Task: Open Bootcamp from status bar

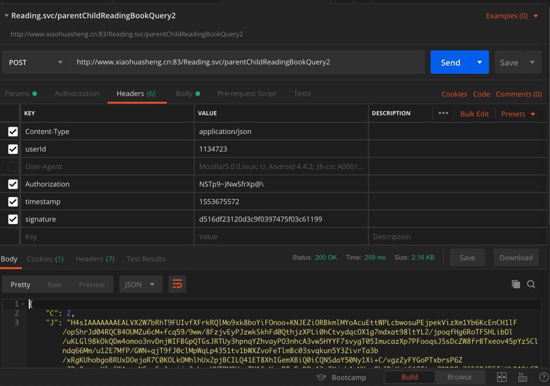Action: click(341, 377)
